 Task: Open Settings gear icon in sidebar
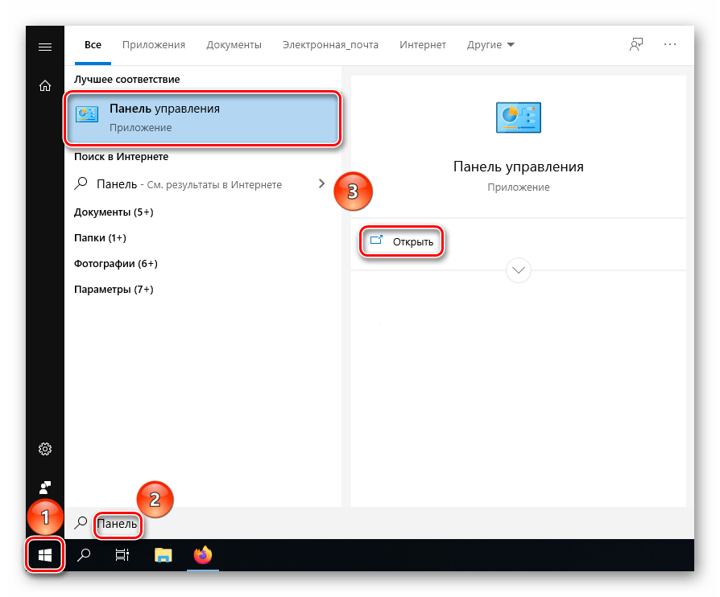pyautogui.click(x=45, y=449)
